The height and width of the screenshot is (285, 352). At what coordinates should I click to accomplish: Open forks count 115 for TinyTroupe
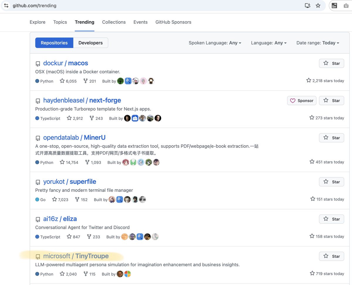pyautogui.click(x=89, y=274)
